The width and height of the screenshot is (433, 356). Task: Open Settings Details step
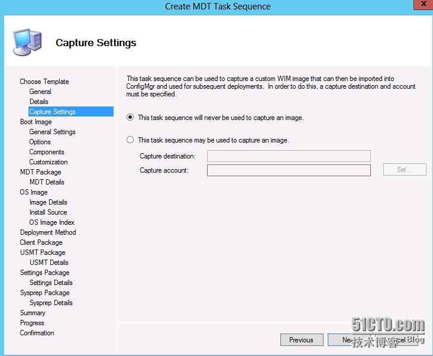pyautogui.click(x=51, y=283)
